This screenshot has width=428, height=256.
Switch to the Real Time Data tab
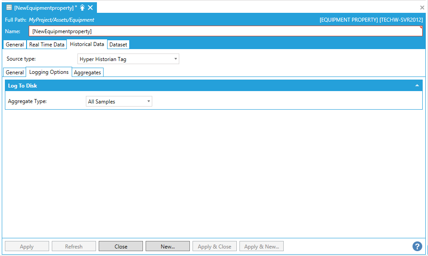coord(46,45)
